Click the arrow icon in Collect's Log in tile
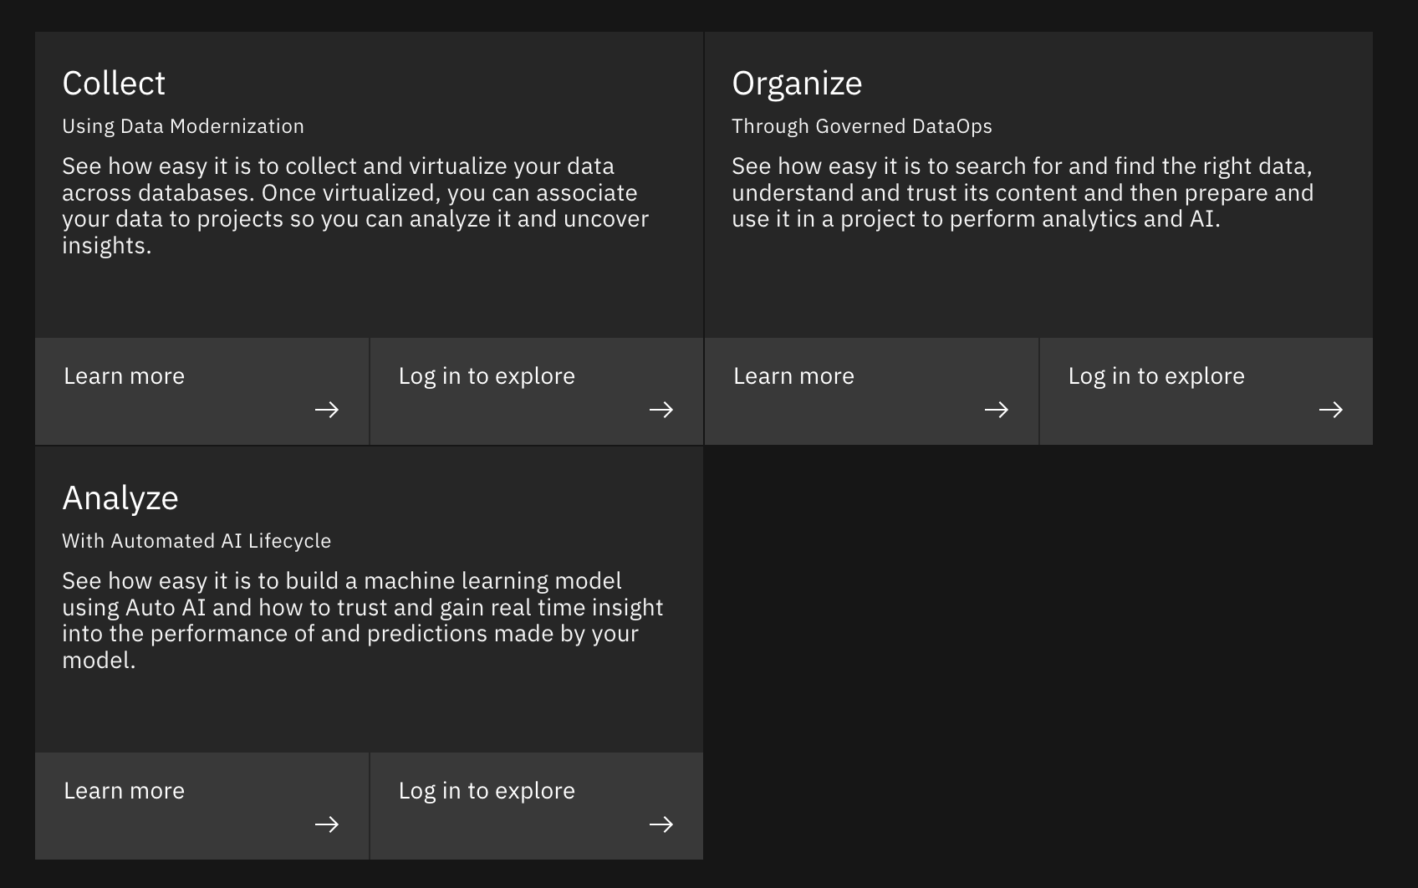The height and width of the screenshot is (888, 1418). [661, 410]
